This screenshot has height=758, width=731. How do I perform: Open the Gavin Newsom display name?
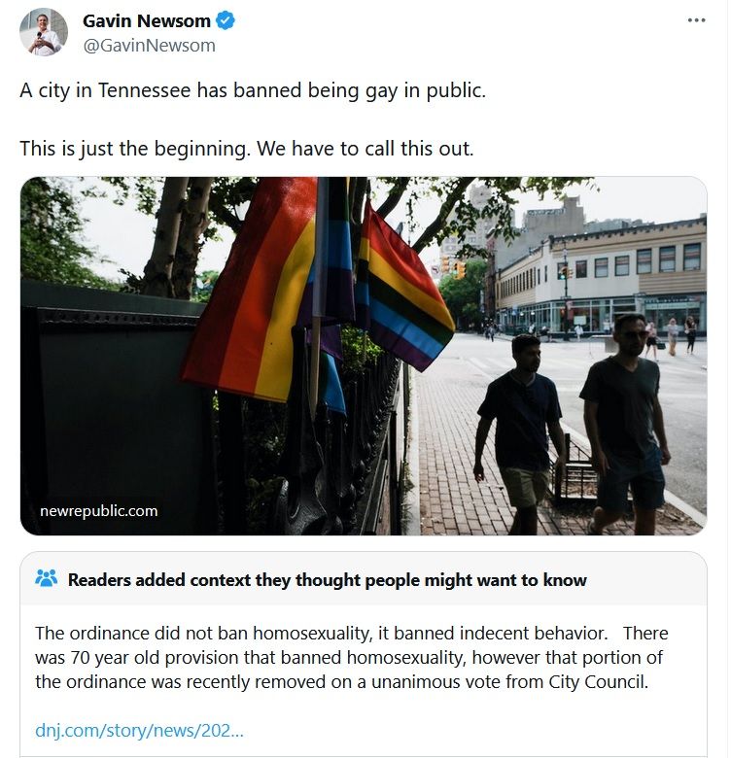[147, 20]
